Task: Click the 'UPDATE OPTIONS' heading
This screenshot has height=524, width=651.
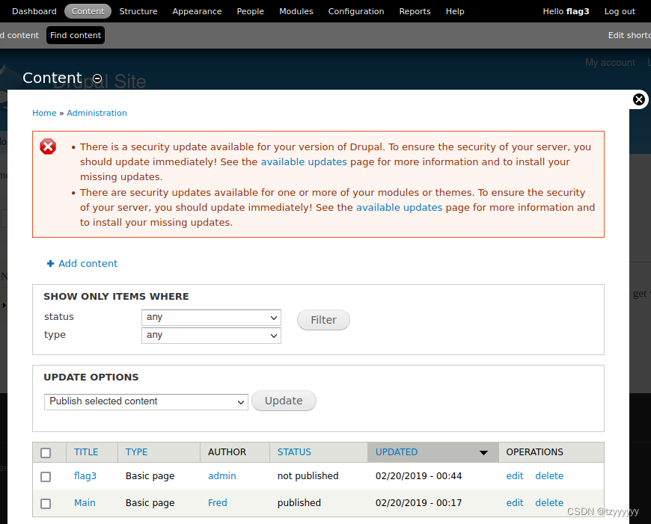Action: tap(91, 377)
